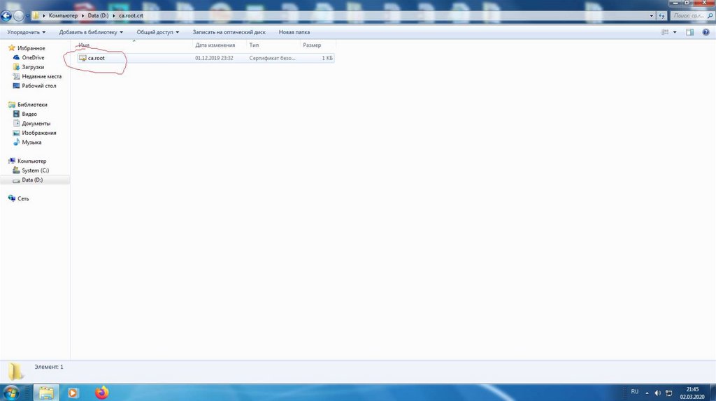
Task: Expand the Общий доступ dropdown
Action: click(x=157, y=32)
